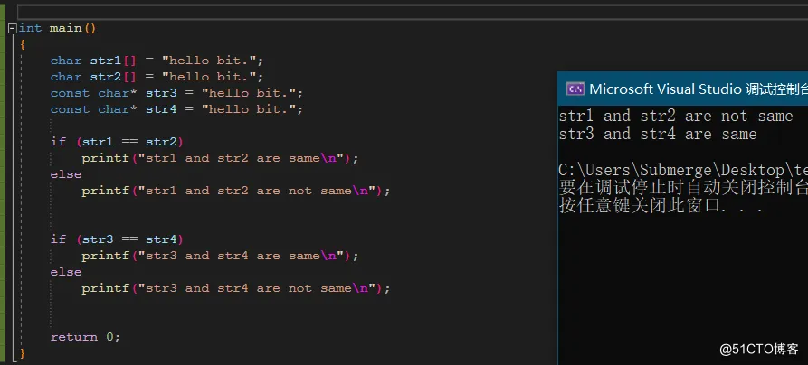Click the str2[] variable in its declaration
The height and width of the screenshot is (365, 808).
coord(106,77)
